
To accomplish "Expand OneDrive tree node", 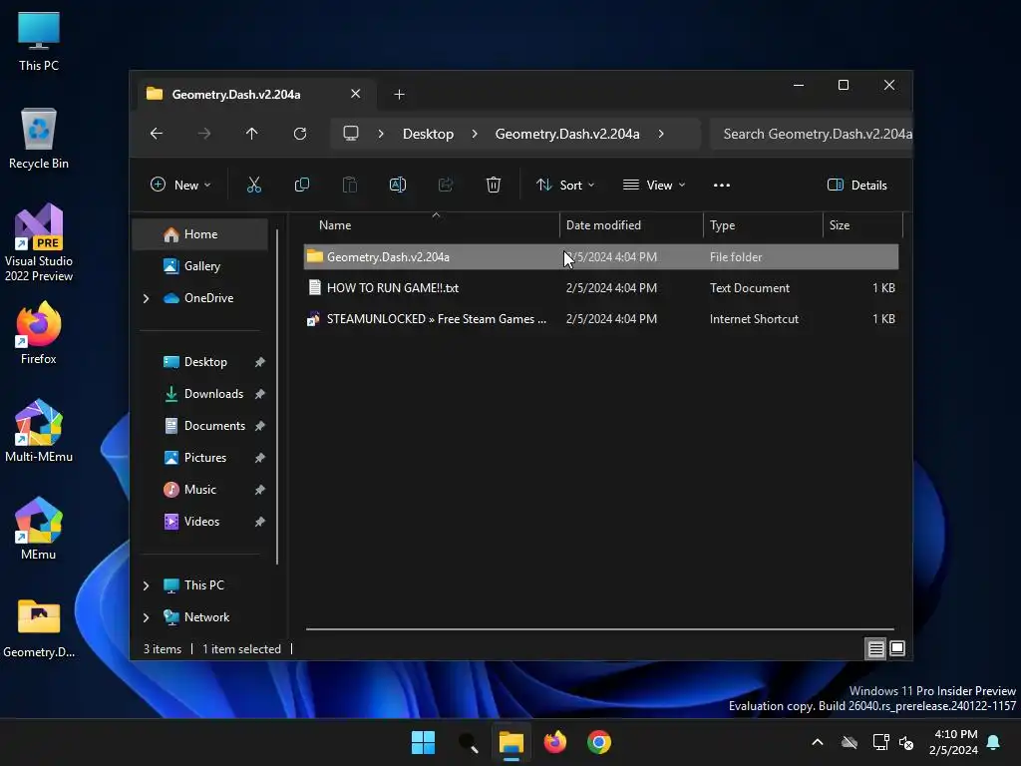I will point(146,298).
